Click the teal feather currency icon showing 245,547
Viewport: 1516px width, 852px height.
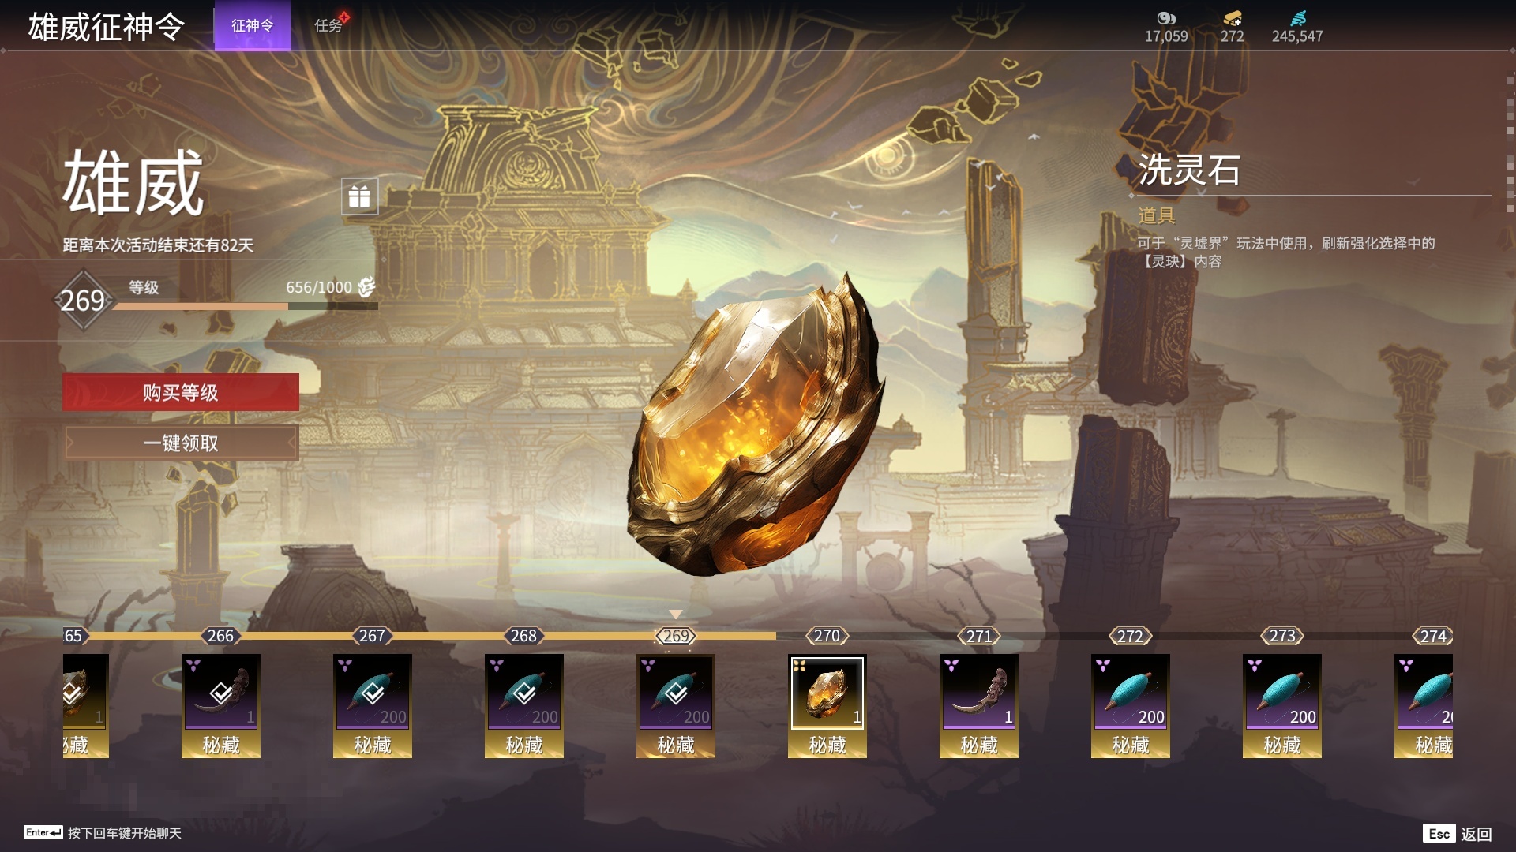pyautogui.click(x=1297, y=18)
